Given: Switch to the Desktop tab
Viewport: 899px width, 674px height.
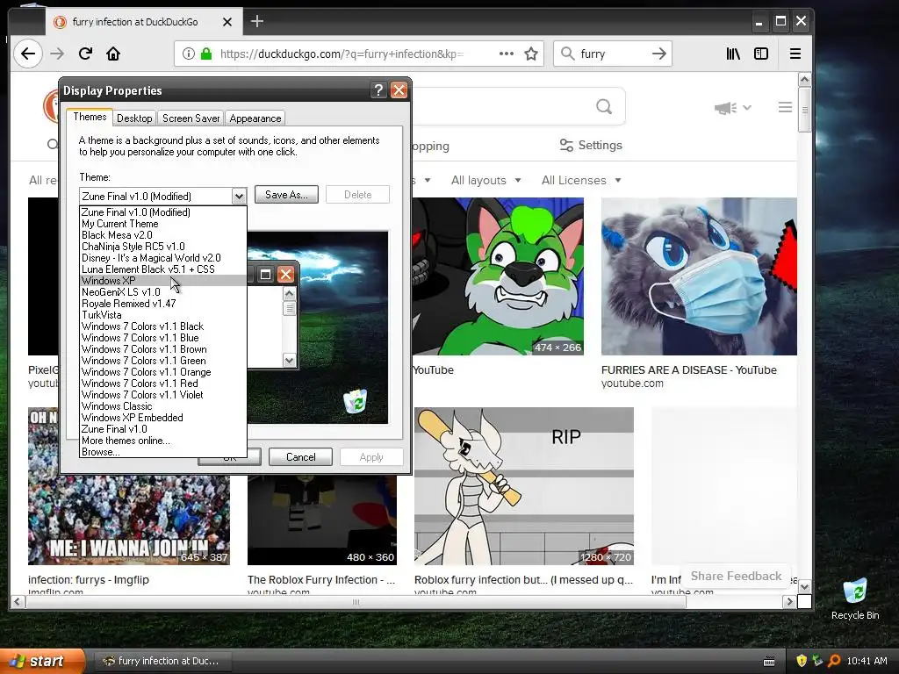Looking at the screenshot, I should pyautogui.click(x=134, y=118).
